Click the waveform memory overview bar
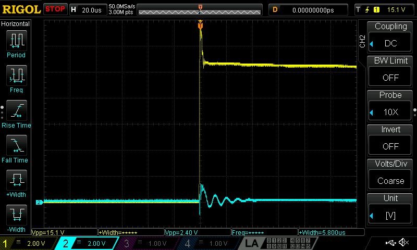The width and height of the screenshot is (417, 250). click(x=200, y=10)
